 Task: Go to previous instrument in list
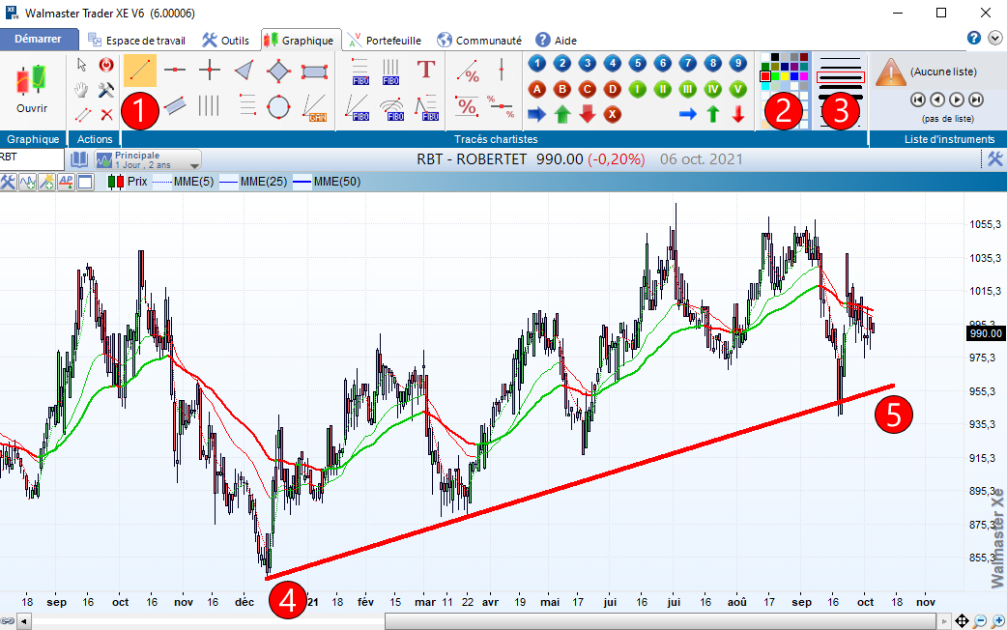(937, 100)
